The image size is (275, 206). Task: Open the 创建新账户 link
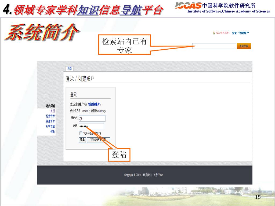94,104
